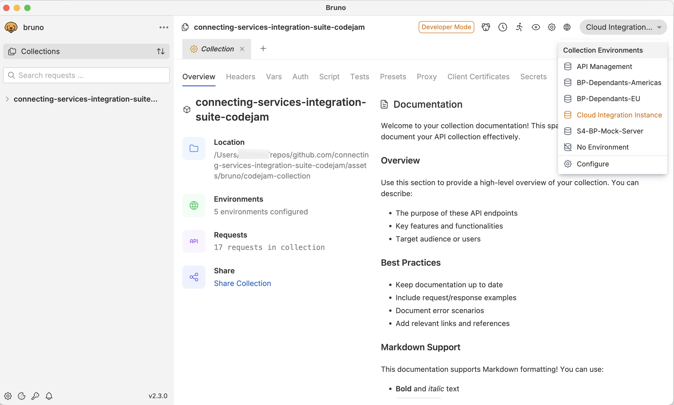Screen dimensions: 674x405
Task: Open the runner icon for collection runs
Action: coord(519,27)
